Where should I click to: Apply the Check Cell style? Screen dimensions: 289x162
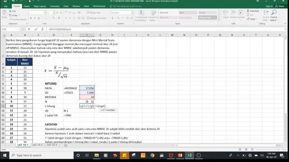pos(208,18)
